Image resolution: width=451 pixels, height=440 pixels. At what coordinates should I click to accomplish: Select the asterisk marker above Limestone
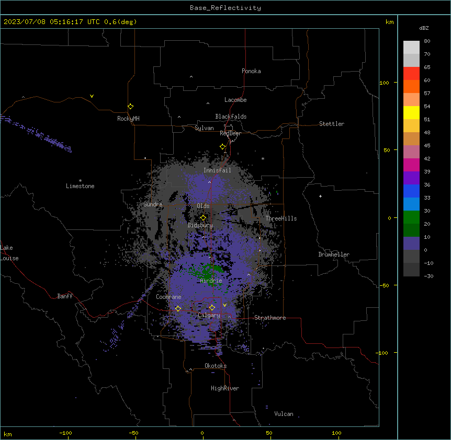click(80, 181)
